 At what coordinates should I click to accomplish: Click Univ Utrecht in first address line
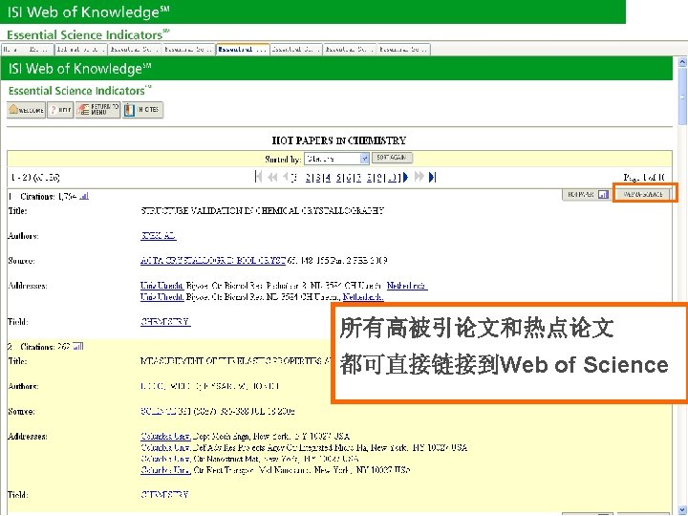click(x=161, y=286)
